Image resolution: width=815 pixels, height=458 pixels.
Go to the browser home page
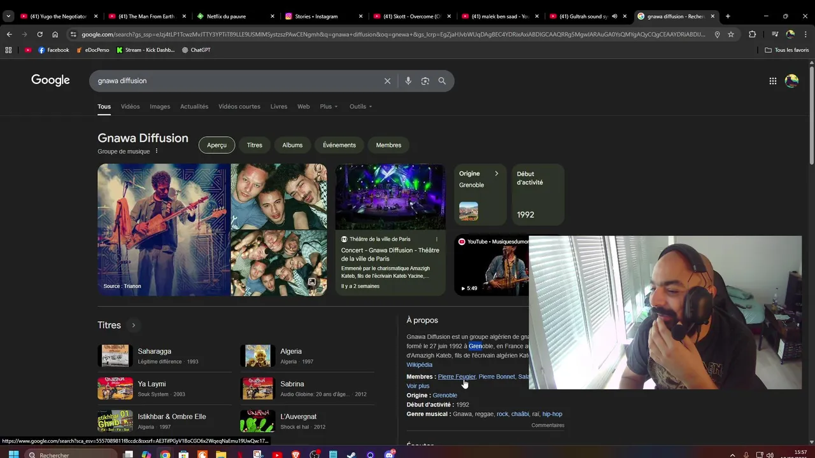coord(55,34)
